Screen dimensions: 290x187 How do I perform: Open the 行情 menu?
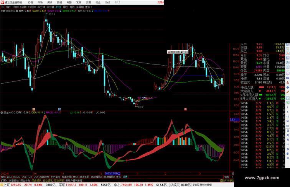pyautogui.click(x=30, y=2)
